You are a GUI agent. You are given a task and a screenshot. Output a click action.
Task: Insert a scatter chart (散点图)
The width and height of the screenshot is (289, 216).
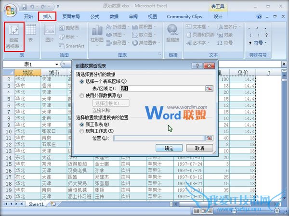pyautogui.click(x=143, y=35)
